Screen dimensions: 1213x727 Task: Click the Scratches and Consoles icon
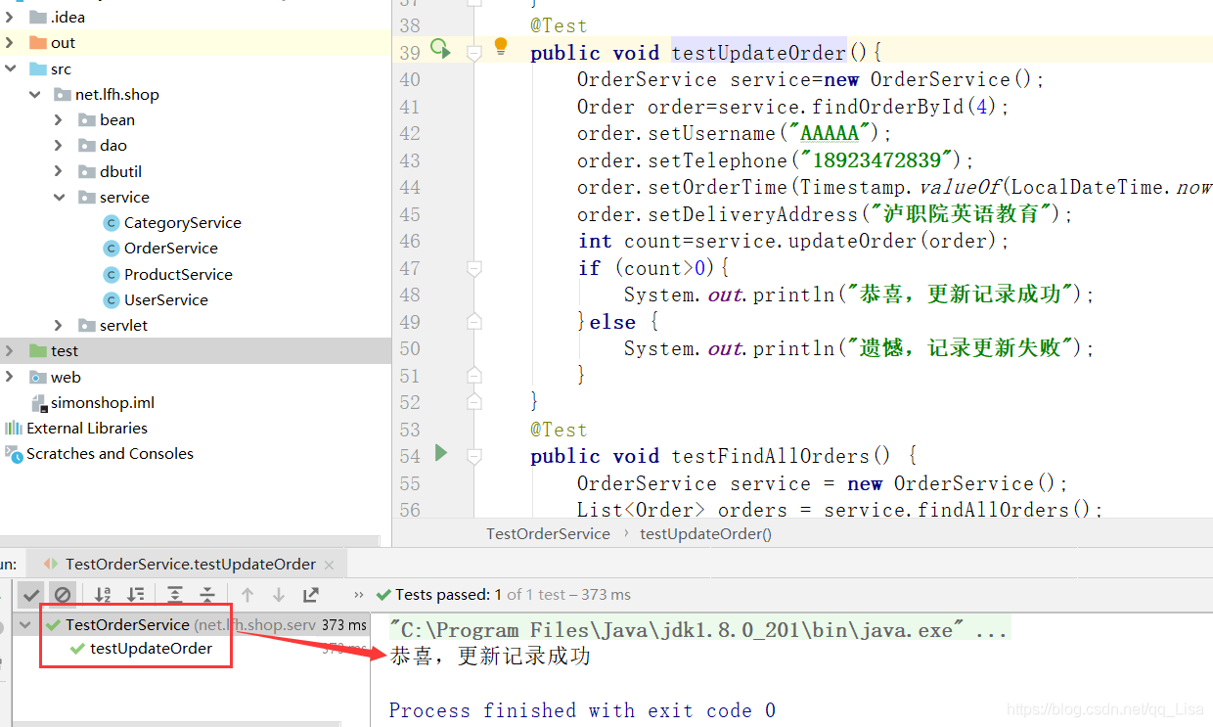coord(14,453)
